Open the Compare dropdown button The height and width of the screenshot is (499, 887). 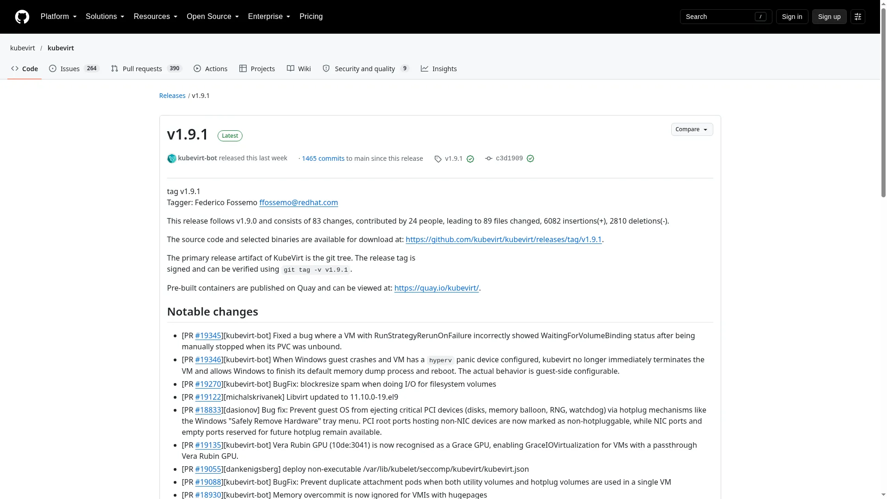click(692, 129)
